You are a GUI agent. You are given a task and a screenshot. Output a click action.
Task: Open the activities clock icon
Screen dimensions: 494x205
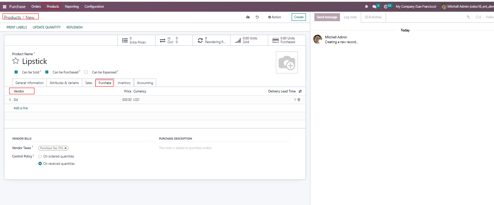(x=386, y=7)
